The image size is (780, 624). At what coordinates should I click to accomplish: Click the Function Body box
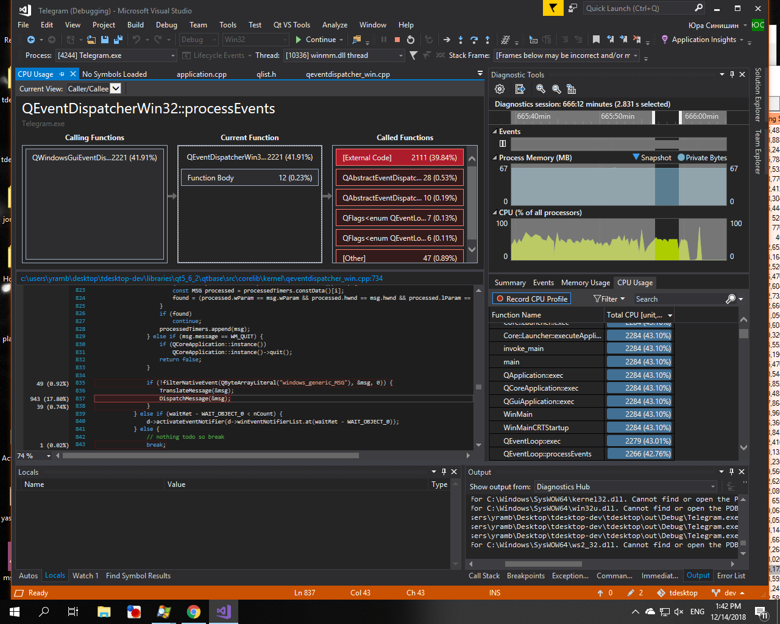click(x=250, y=178)
